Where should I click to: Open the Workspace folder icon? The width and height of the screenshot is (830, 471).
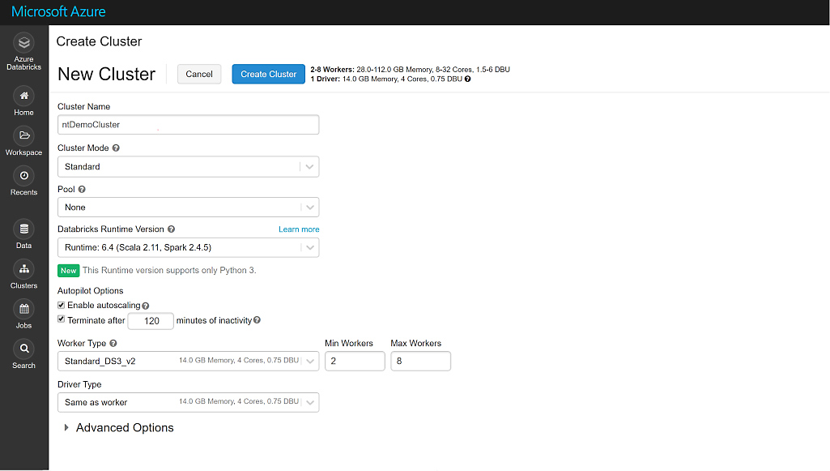coord(23,135)
